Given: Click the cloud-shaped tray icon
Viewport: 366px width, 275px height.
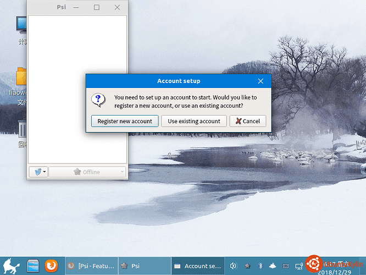Looking at the screenshot, I should click(273, 266).
